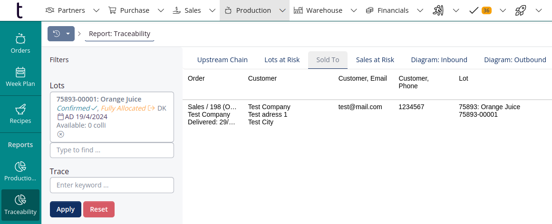The height and width of the screenshot is (224, 552).
Task: Open Week Plan in the sidebar
Action: coord(20,77)
